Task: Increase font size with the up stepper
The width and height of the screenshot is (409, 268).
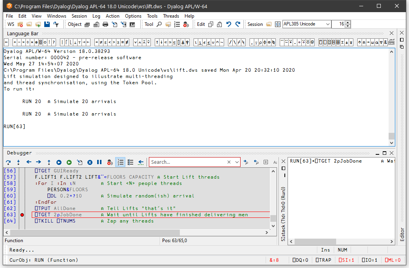Action: (348, 22)
